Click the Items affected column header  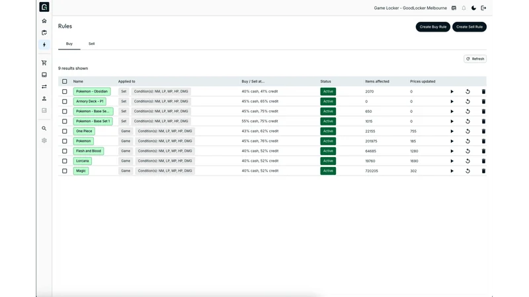pos(377,81)
